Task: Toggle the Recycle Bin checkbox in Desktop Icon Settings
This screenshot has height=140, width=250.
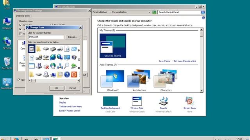Action: [x=52, y=25]
